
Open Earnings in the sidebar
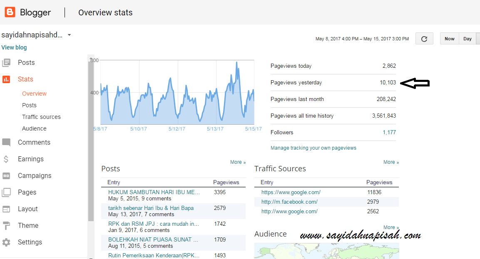point(31,159)
